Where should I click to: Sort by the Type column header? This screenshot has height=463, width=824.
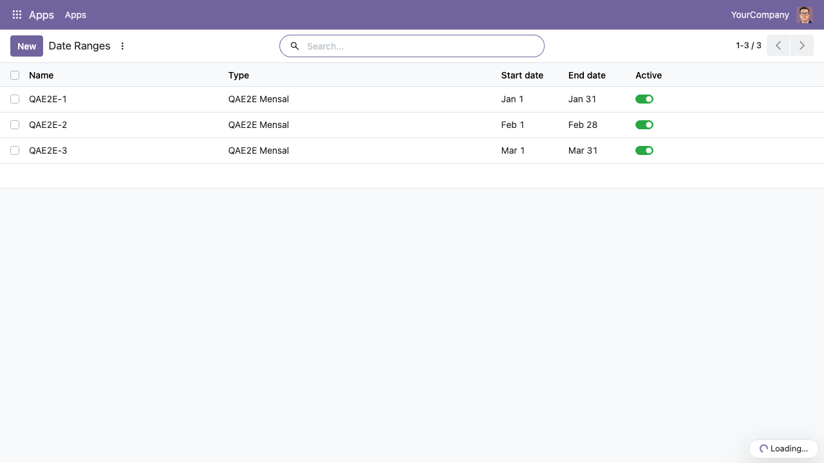[239, 75]
